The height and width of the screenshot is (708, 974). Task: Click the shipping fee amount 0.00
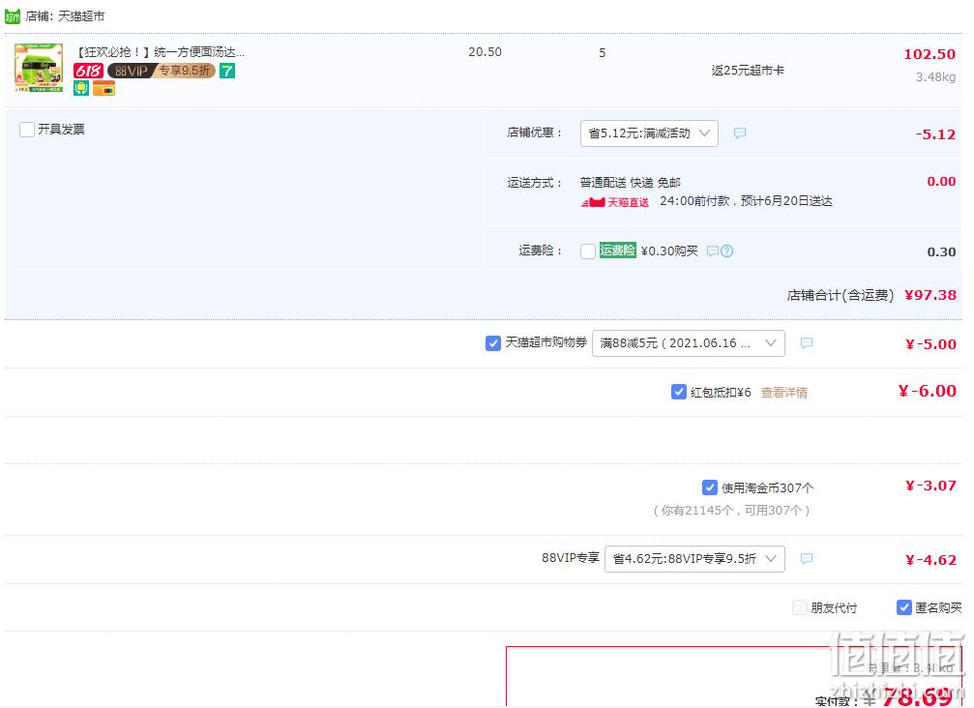tap(941, 181)
